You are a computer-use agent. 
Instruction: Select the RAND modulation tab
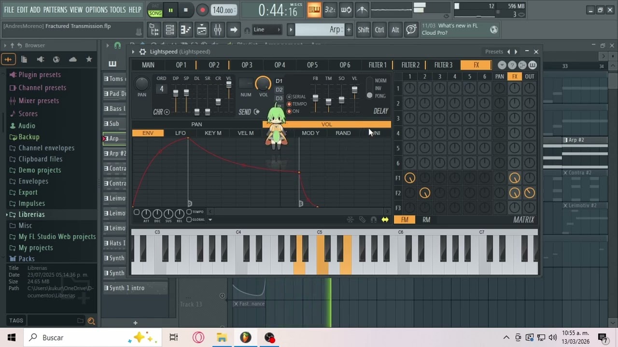coord(343,133)
